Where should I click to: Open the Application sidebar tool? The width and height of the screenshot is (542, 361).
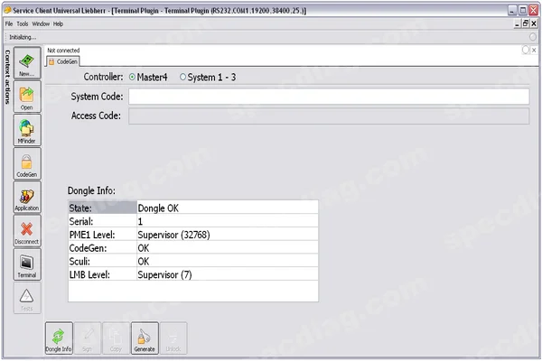pyautogui.click(x=27, y=198)
